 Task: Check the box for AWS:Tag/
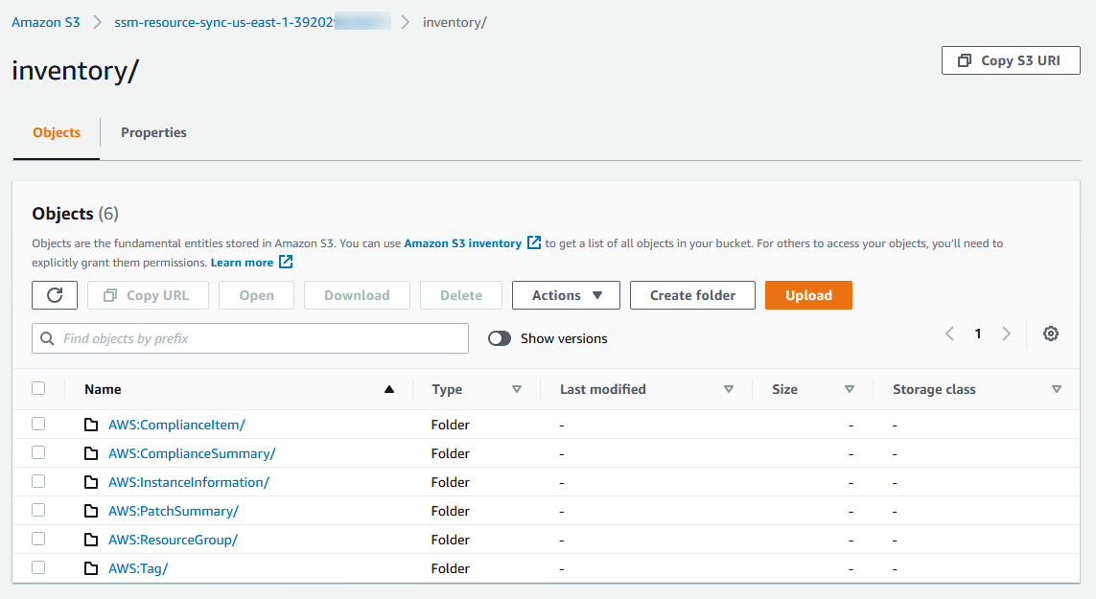(x=38, y=566)
